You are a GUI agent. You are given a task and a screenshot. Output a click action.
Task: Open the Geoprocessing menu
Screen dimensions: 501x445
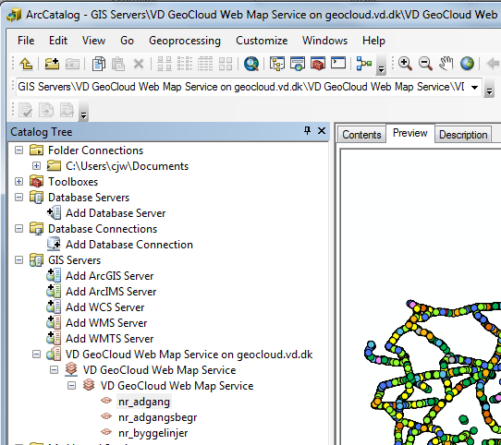[185, 41]
